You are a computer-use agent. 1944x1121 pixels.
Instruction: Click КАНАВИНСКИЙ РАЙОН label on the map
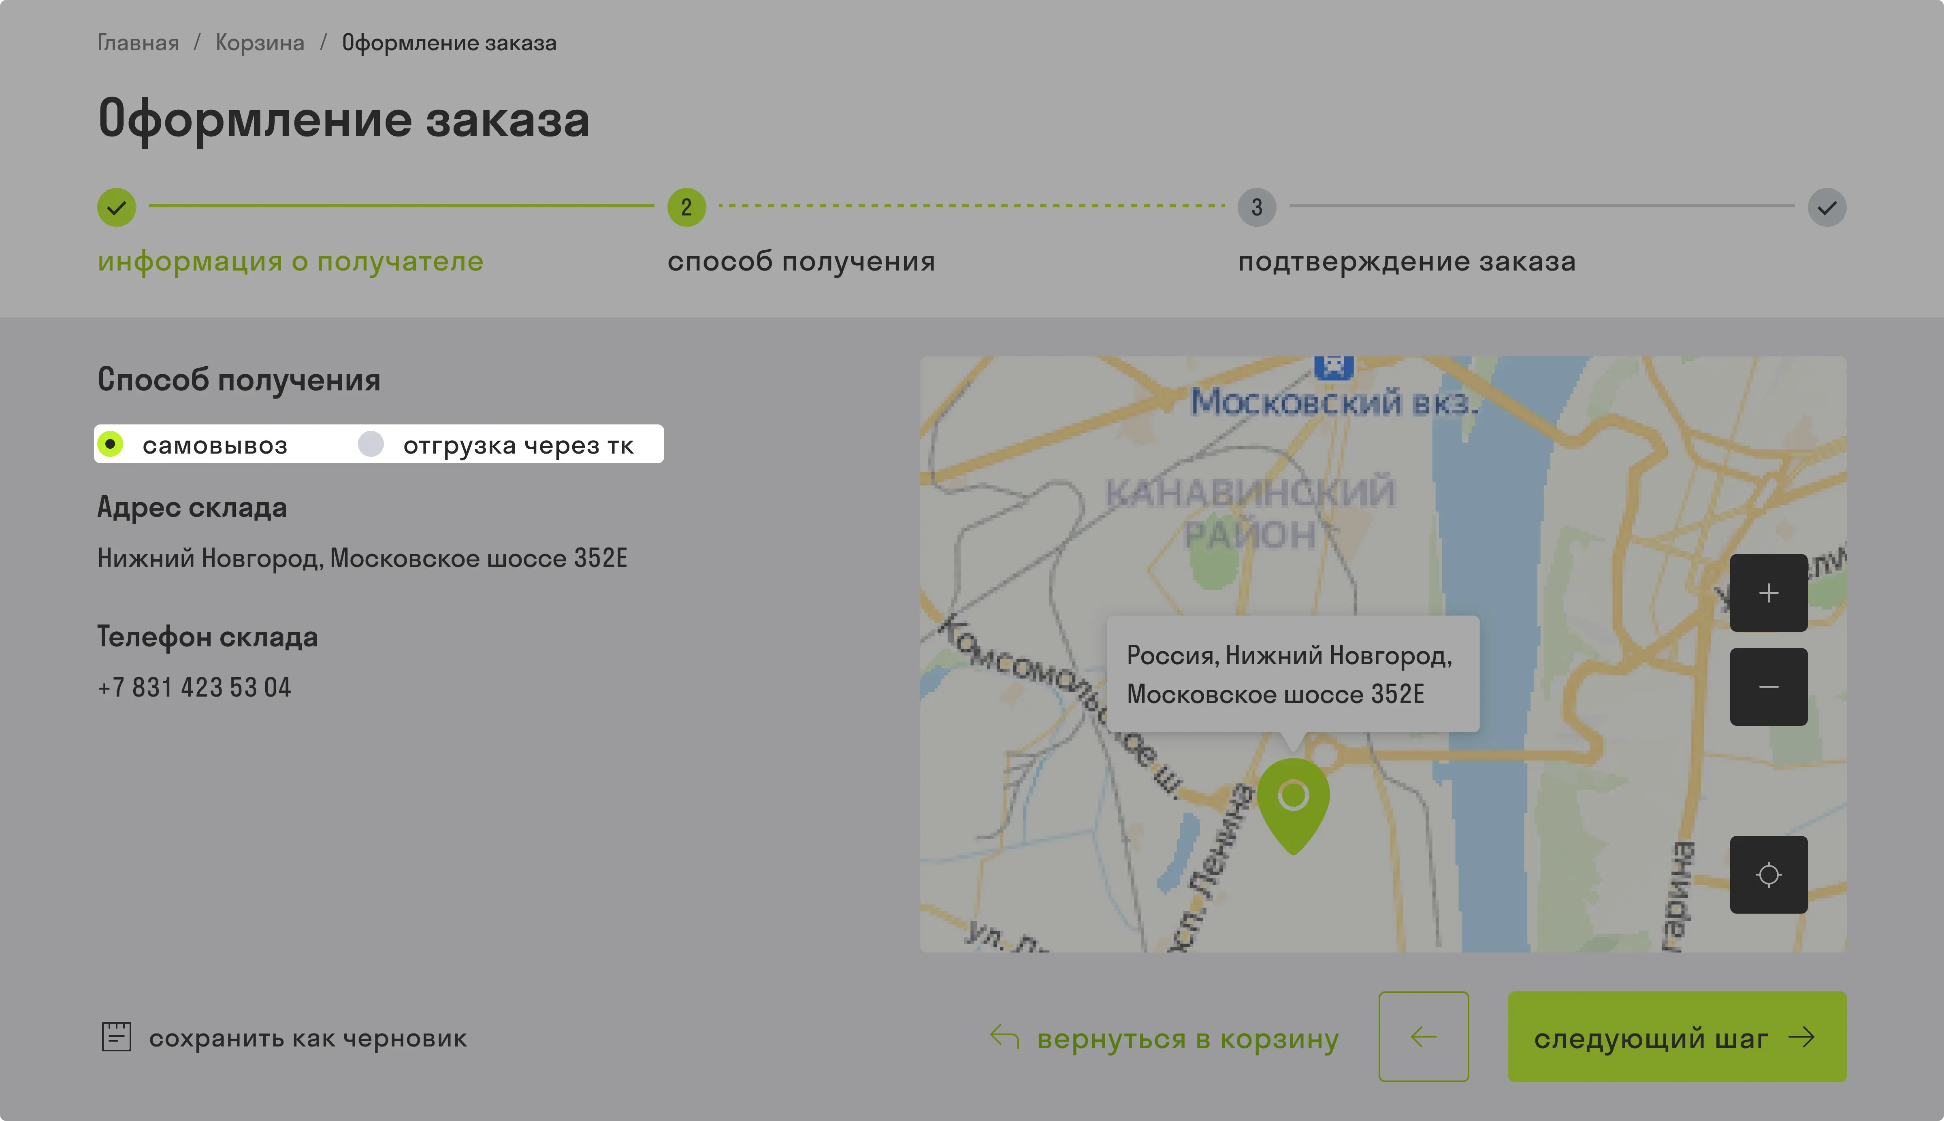pyautogui.click(x=1250, y=514)
